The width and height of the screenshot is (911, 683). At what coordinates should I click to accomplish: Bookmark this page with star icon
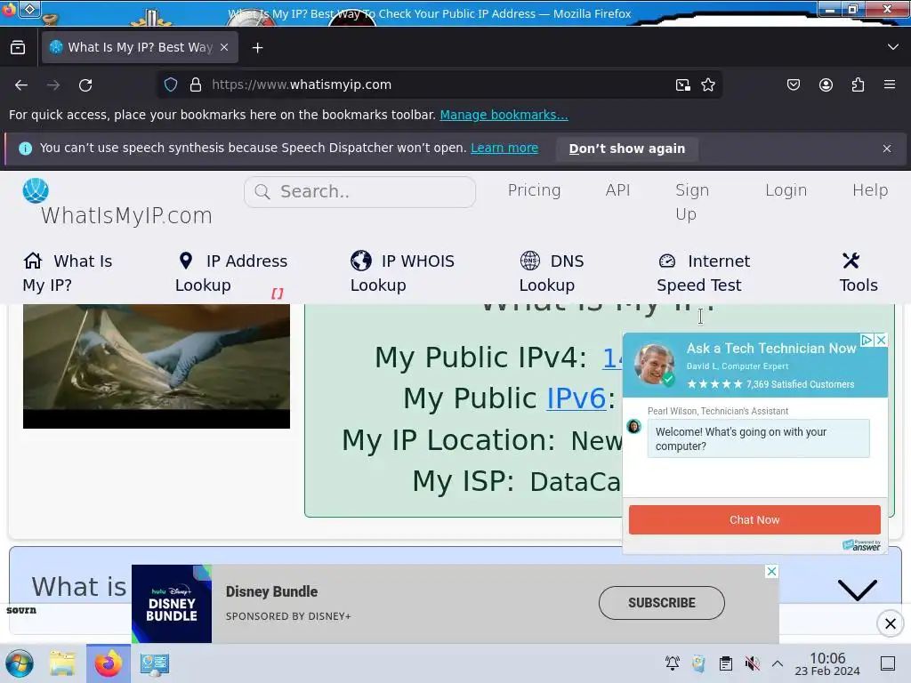tap(708, 84)
